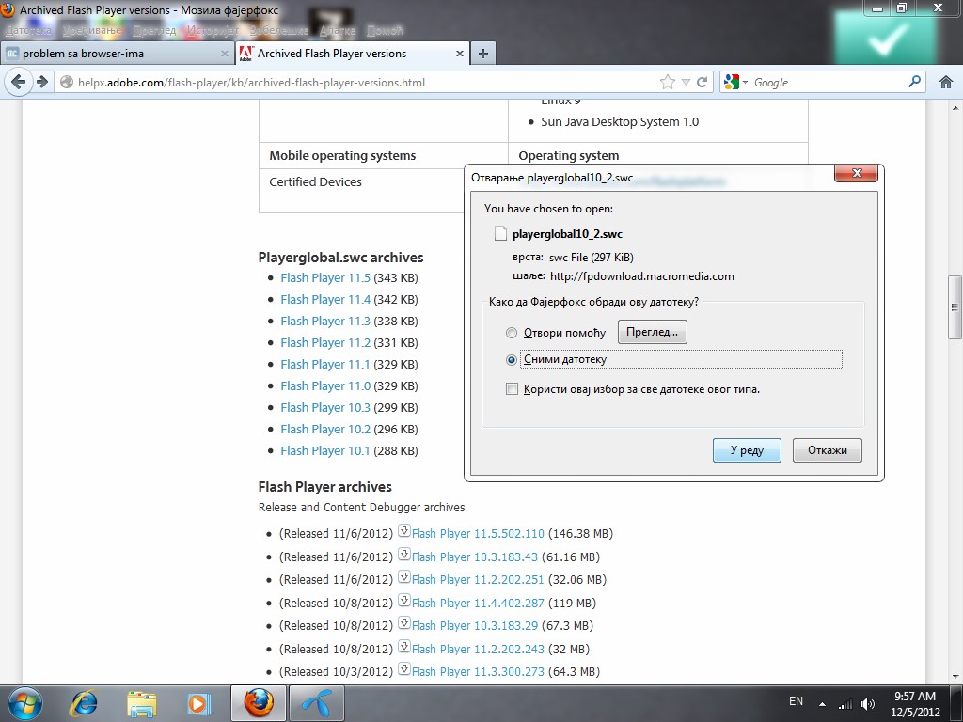Image resolution: width=963 pixels, height=722 pixels.
Task: Open the Flash Player 10.2 swc link
Action: tap(325, 429)
